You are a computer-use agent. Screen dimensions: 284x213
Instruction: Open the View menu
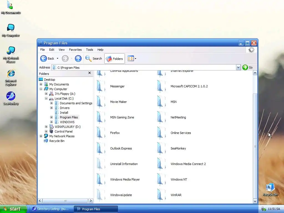(x=62, y=50)
